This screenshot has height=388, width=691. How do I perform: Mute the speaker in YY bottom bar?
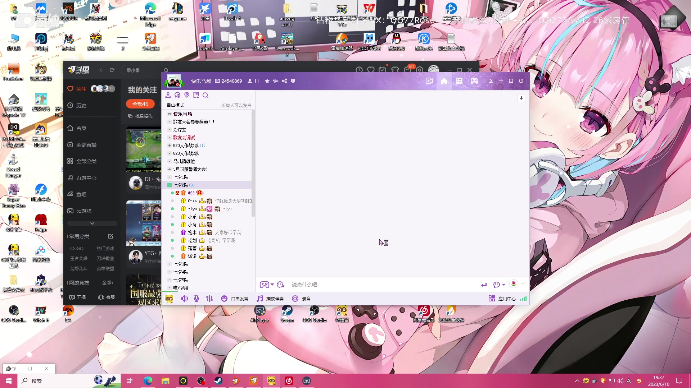pyautogui.click(x=184, y=299)
